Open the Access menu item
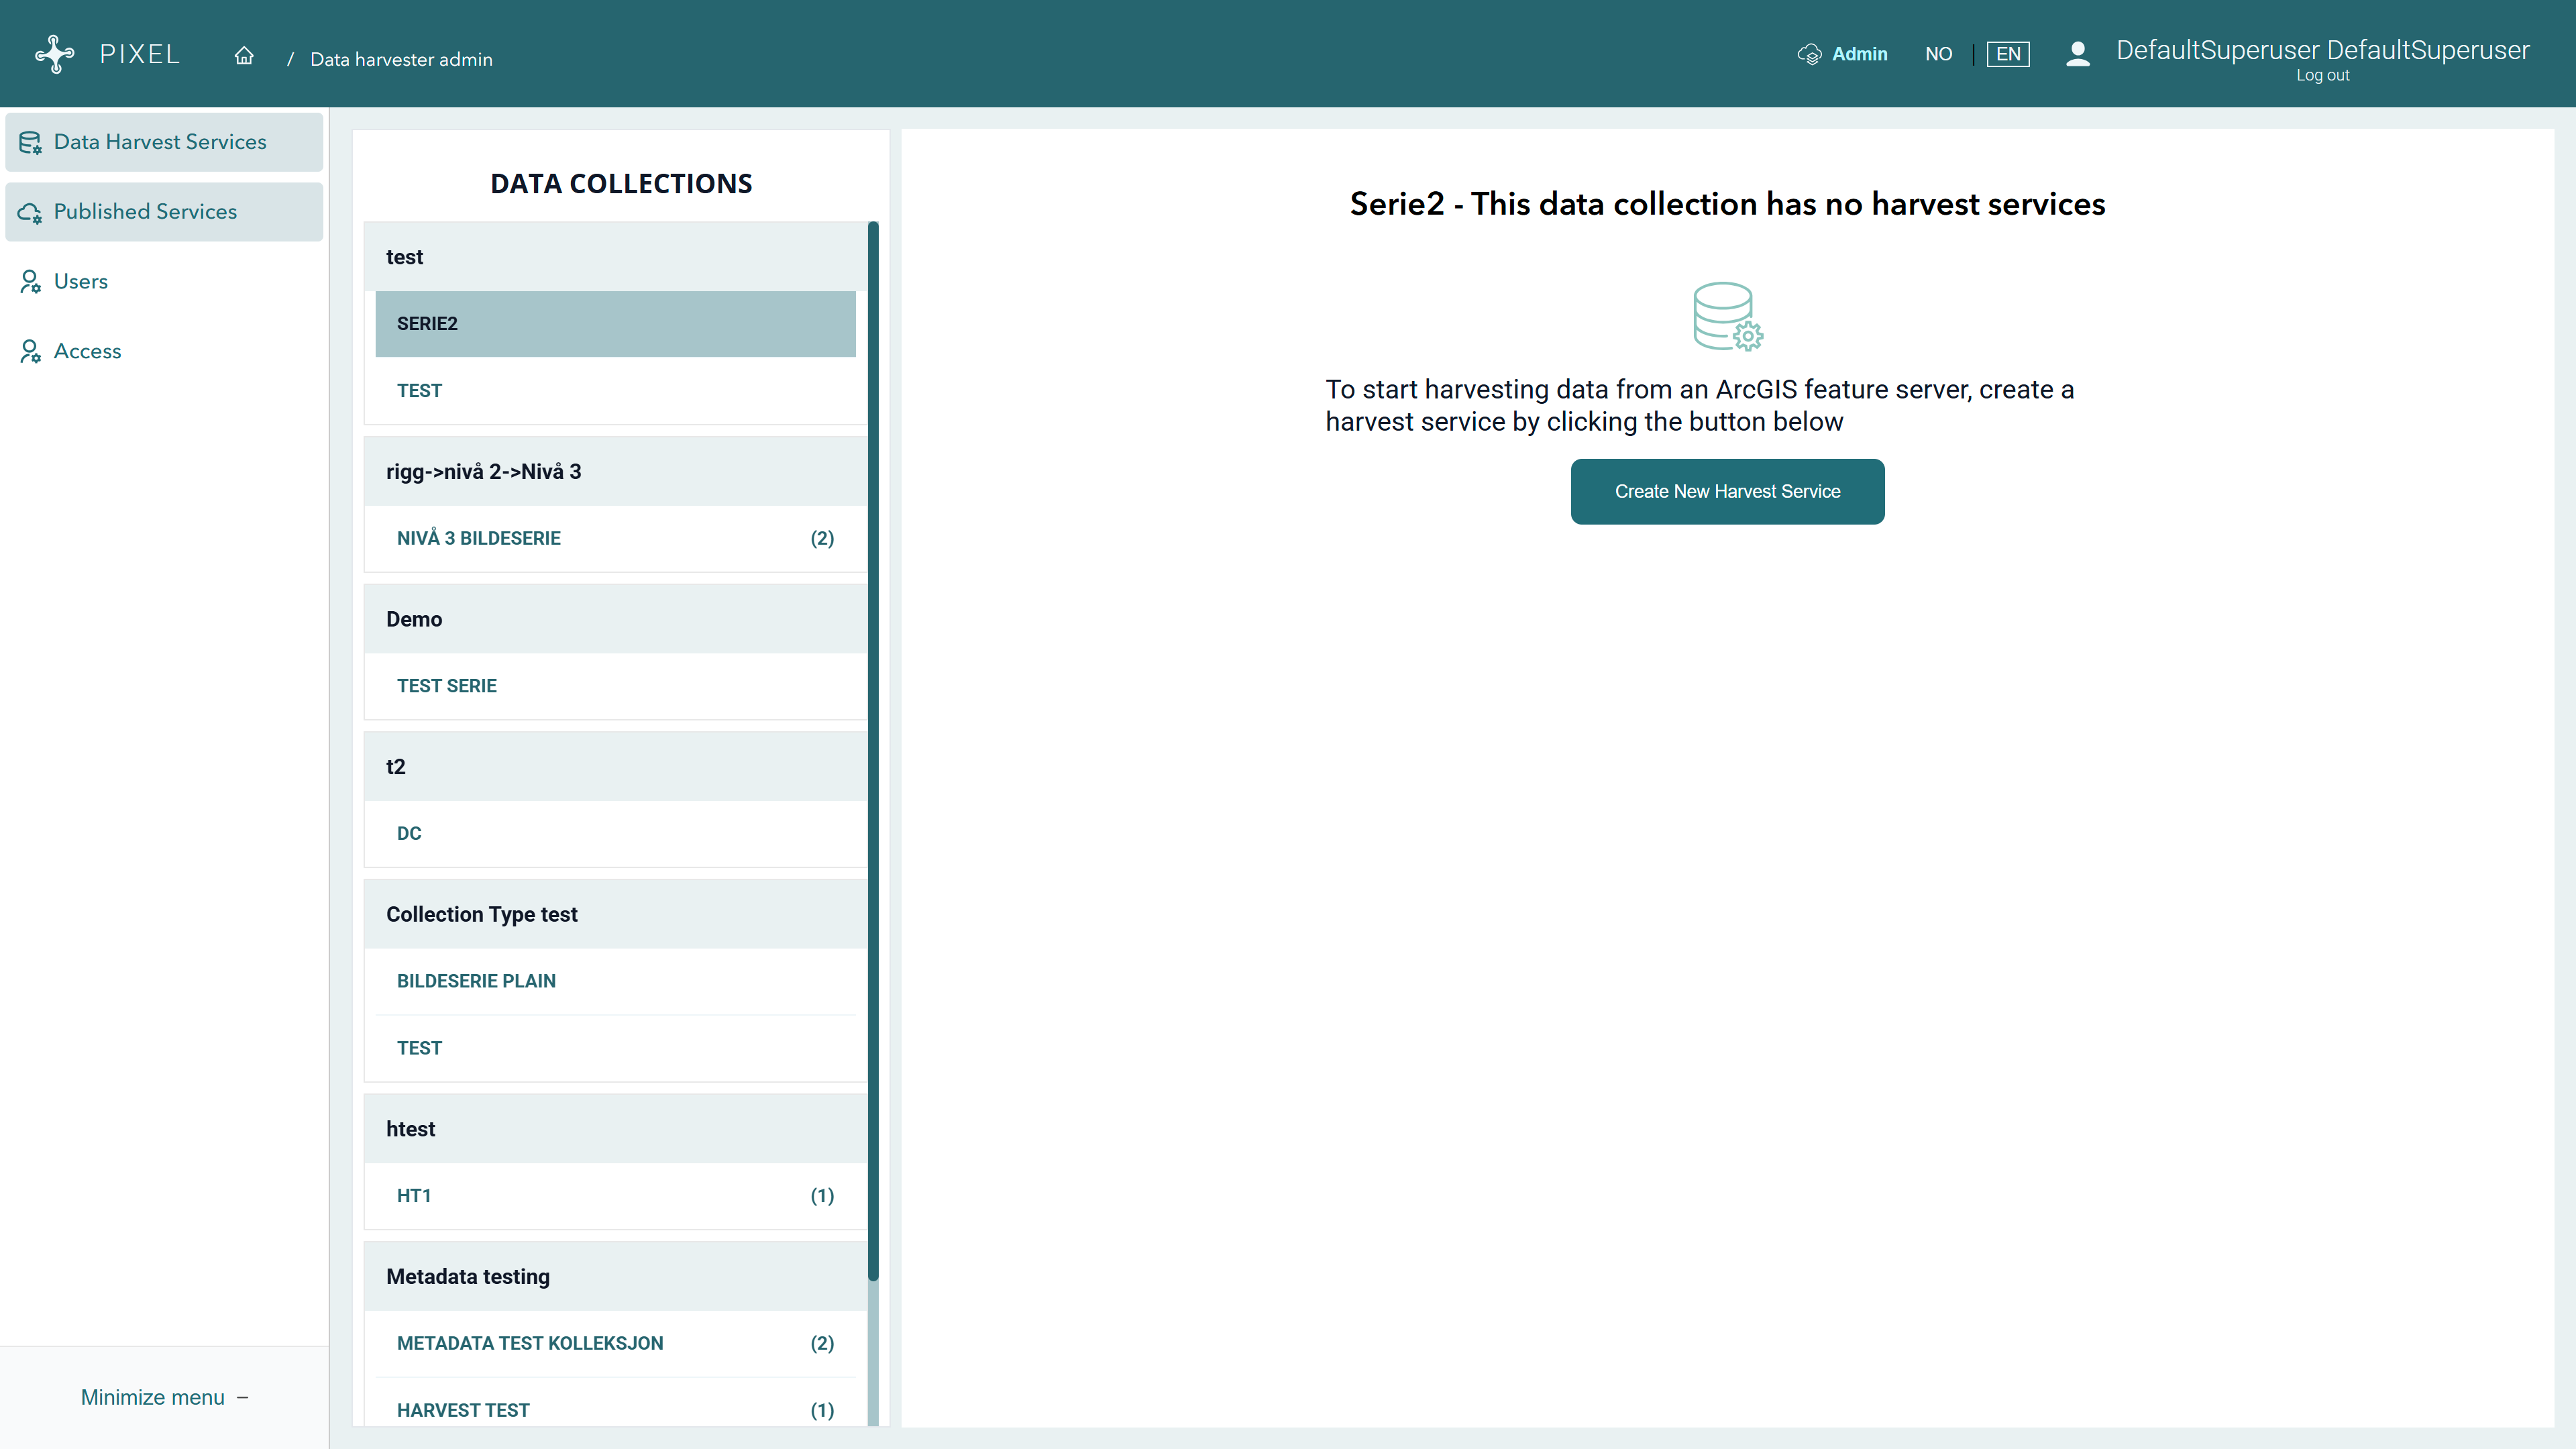 pyautogui.click(x=88, y=352)
